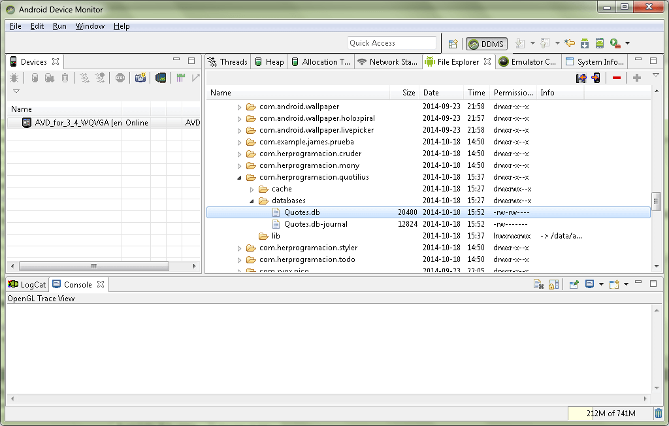
Task: Expand the com.herprogramacion.styler folder
Action: [x=239, y=248]
